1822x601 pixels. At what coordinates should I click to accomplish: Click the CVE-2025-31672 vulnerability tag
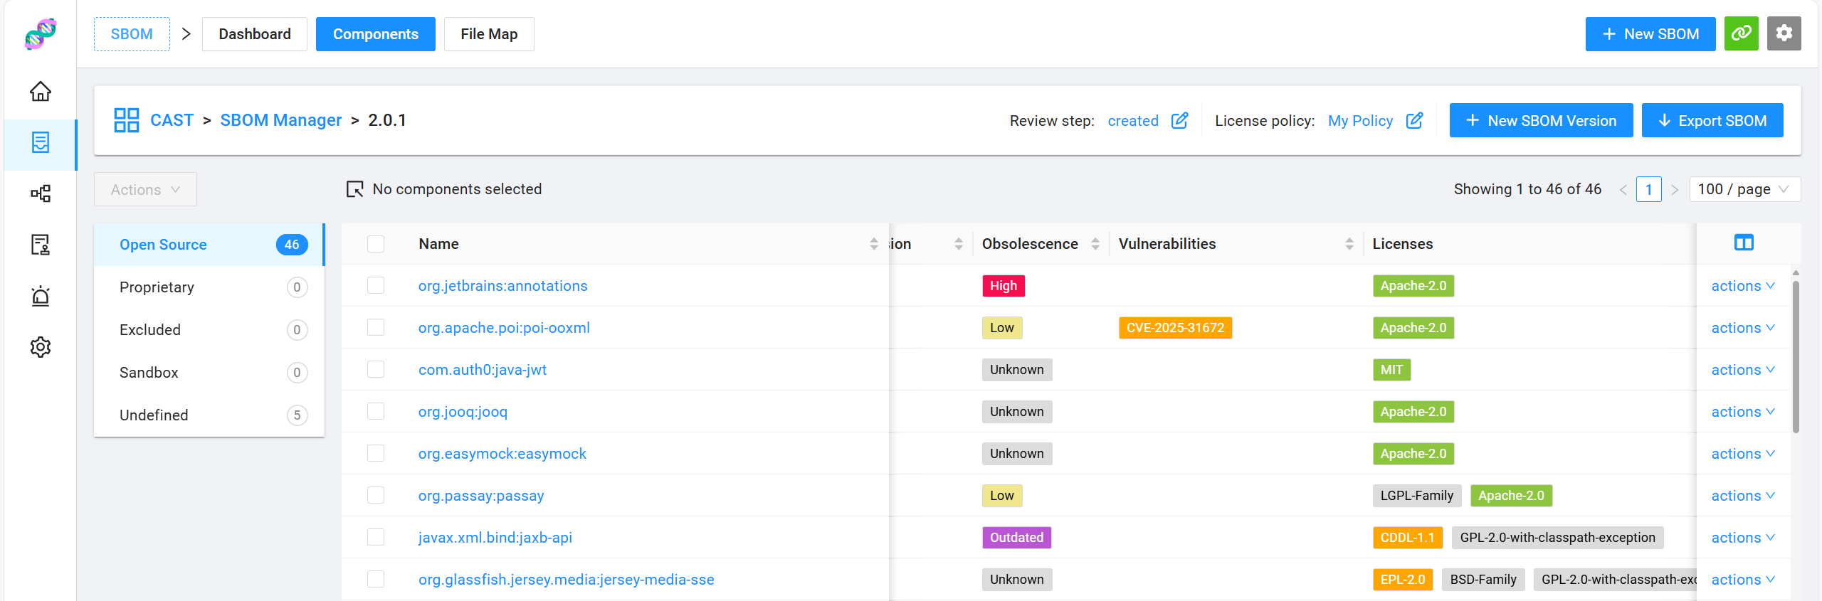point(1175,328)
